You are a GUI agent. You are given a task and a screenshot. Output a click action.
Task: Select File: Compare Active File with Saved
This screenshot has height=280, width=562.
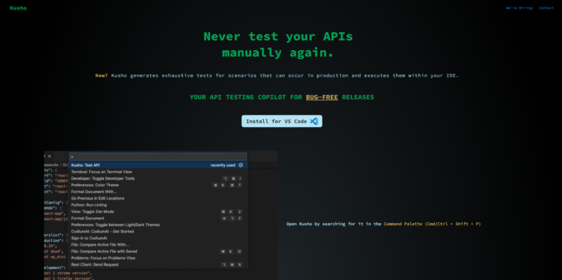point(158,251)
